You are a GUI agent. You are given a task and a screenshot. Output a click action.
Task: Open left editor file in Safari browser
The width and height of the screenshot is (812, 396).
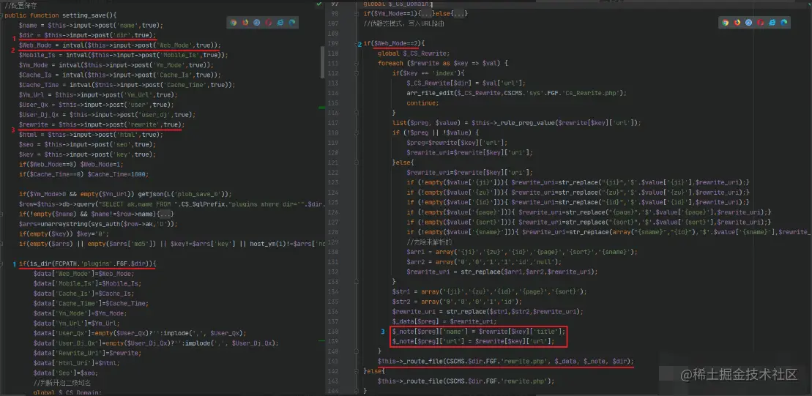click(257, 23)
